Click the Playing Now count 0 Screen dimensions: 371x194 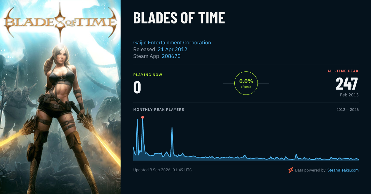tap(137, 87)
